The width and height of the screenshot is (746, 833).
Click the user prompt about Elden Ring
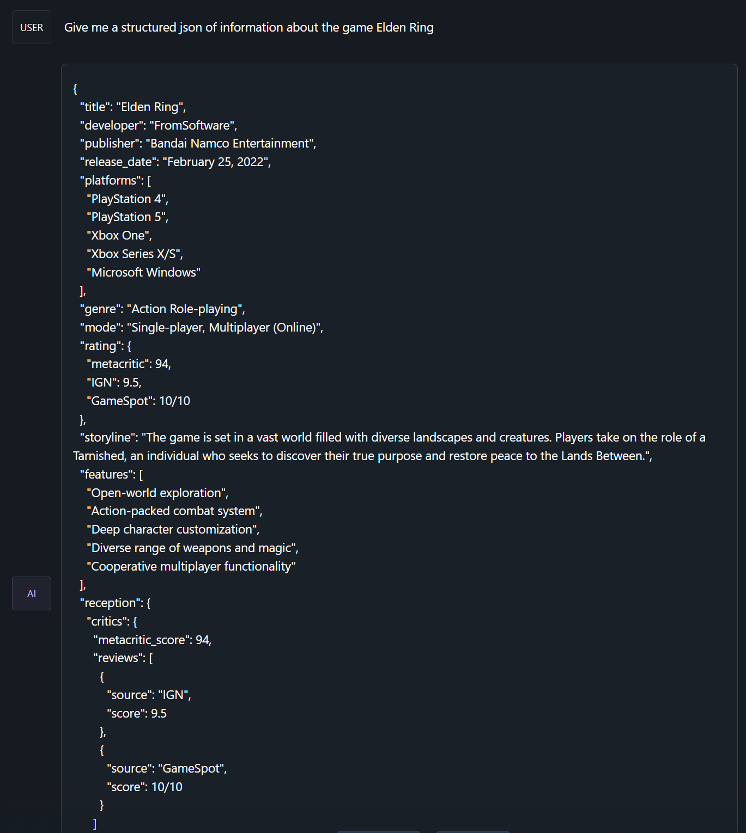click(x=249, y=27)
